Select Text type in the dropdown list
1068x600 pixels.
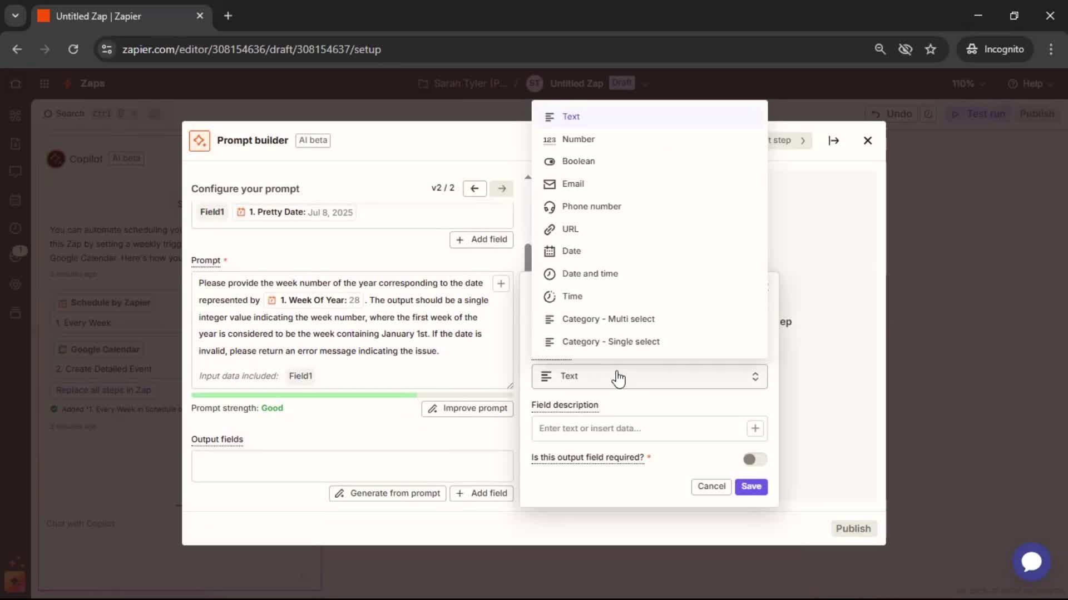click(x=649, y=117)
